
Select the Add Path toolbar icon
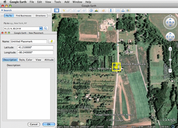coord(74,11)
